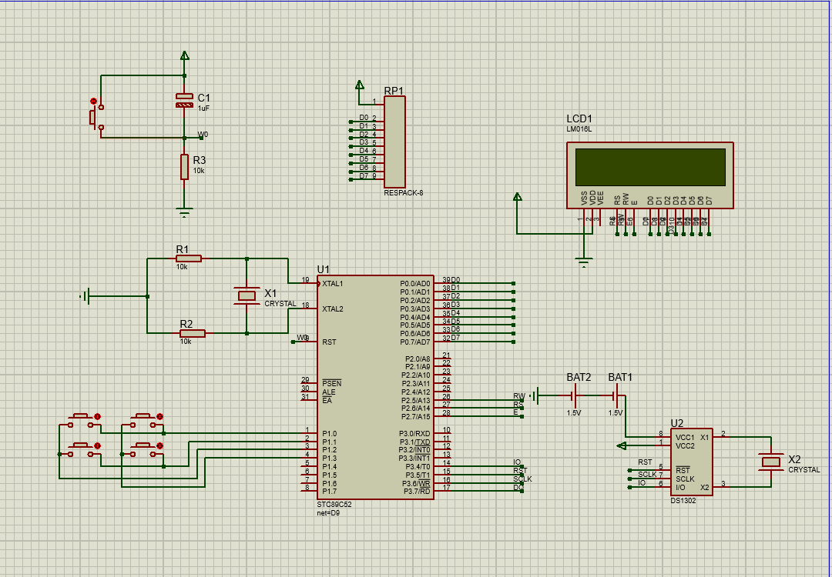Click the ground symbol left of R1 and R2
Viewport: 832px width, 577px height.
[x=85, y=296]
